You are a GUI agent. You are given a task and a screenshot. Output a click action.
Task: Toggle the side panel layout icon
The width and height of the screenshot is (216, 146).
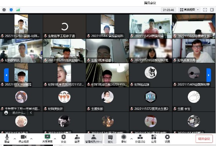(212, 10)
